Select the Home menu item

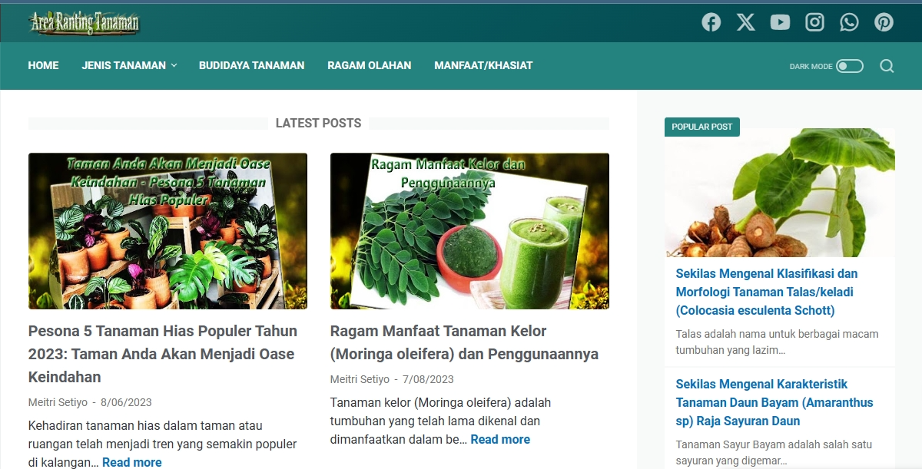44,65
